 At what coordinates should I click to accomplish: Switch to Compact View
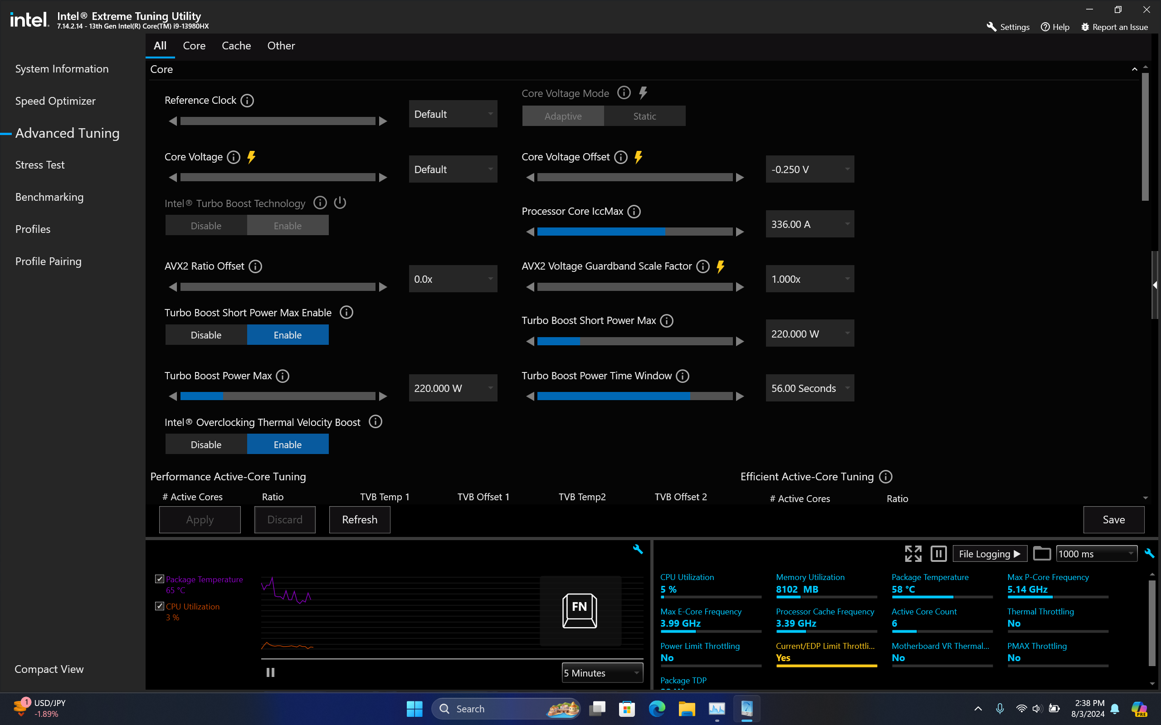pyautogui.click(x=49, y=669)
